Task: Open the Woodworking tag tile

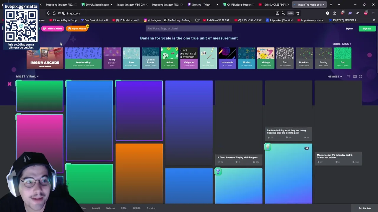Action: point(83,58)
